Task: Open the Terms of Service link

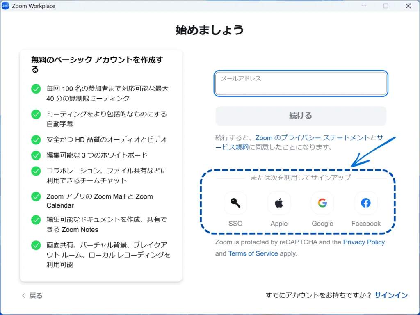Action: tap(253, 253)
